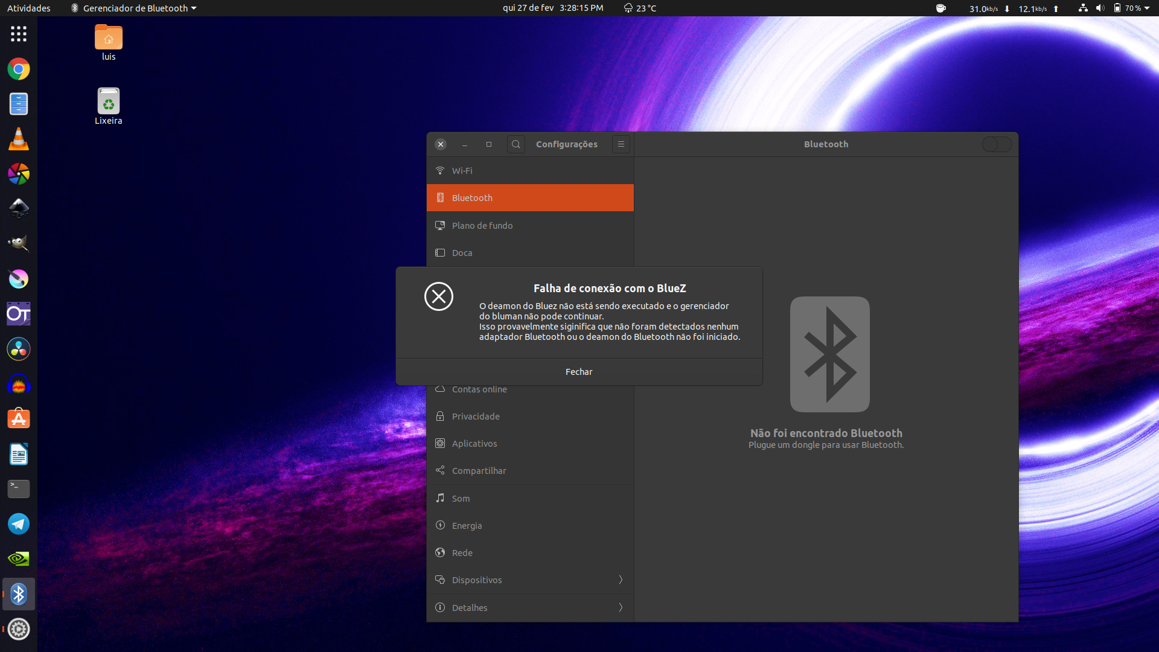1159x652 pixels.
Task: Open Terminal from the dock
Action: pos(19,489)
